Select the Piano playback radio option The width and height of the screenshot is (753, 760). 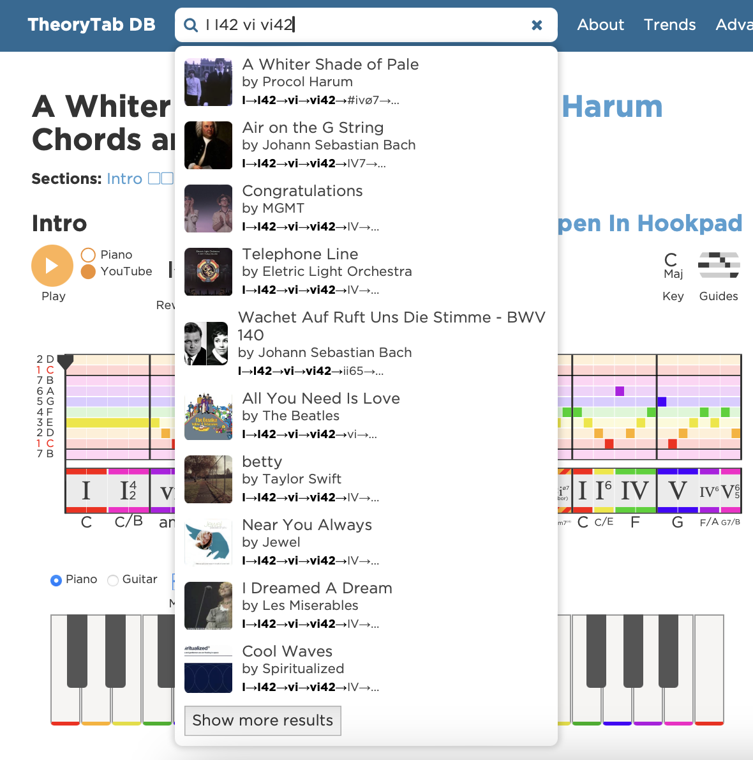coord(88,255)
